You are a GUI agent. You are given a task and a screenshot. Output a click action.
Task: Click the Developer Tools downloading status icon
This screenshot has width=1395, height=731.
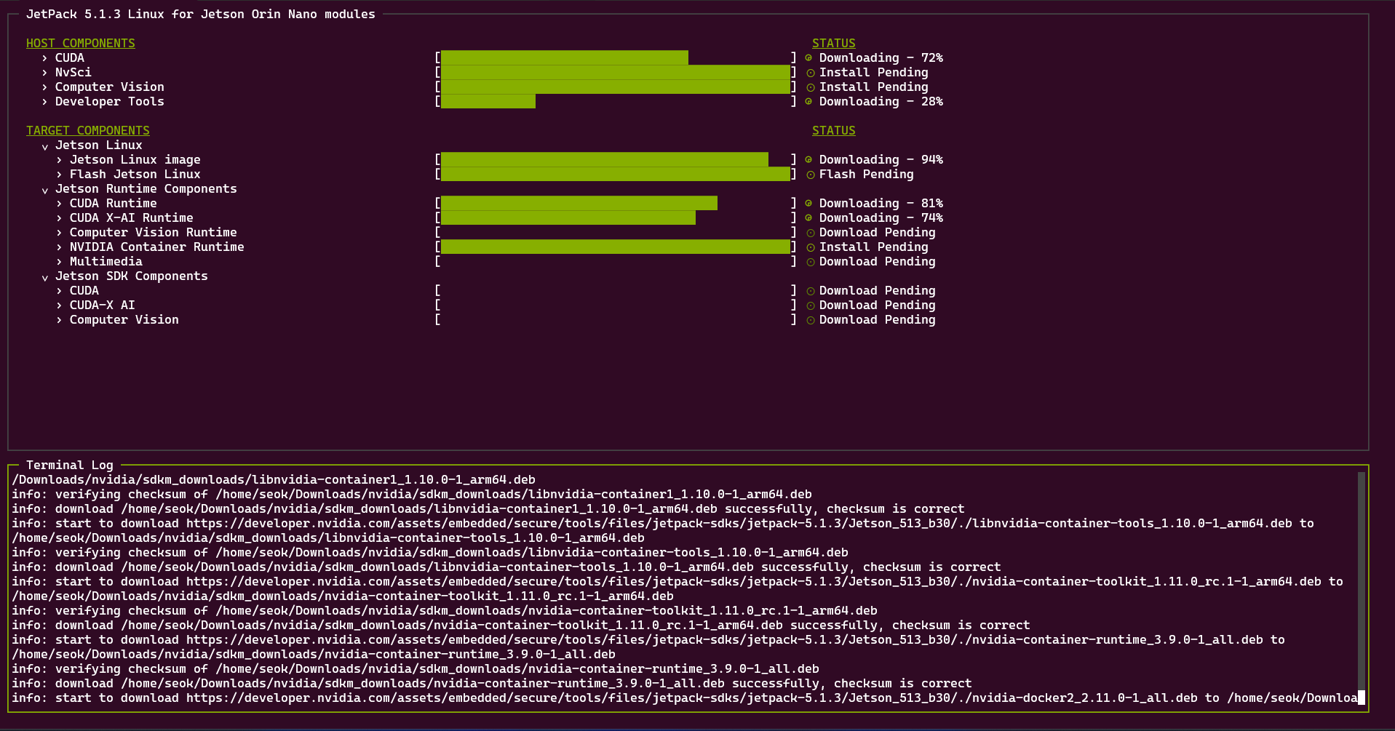point(808,101)
